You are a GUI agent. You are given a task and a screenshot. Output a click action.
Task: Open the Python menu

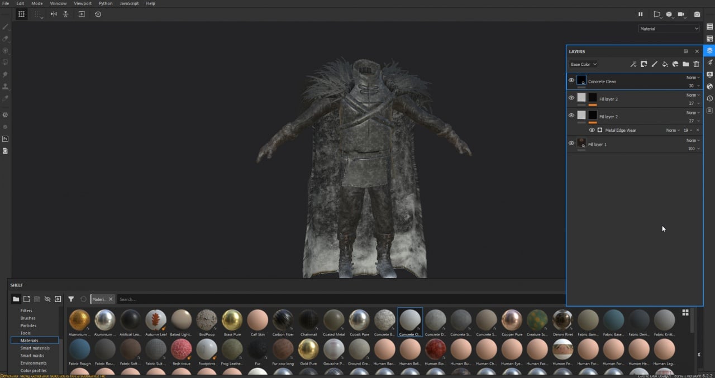pyautogui.click(x=106, y=3)
